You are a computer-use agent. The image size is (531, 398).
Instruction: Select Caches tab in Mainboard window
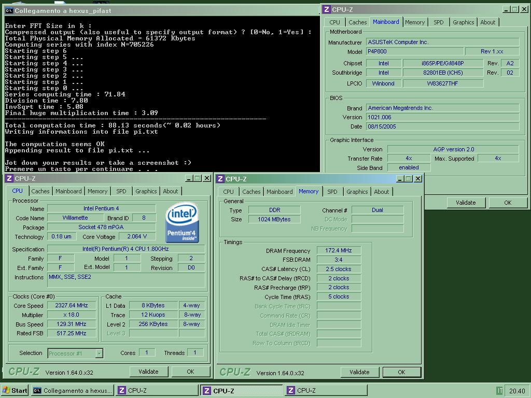(358, 22)
